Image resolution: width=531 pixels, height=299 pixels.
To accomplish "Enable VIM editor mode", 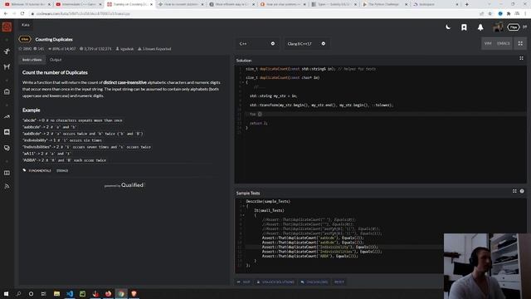I will tap(488, 43).
